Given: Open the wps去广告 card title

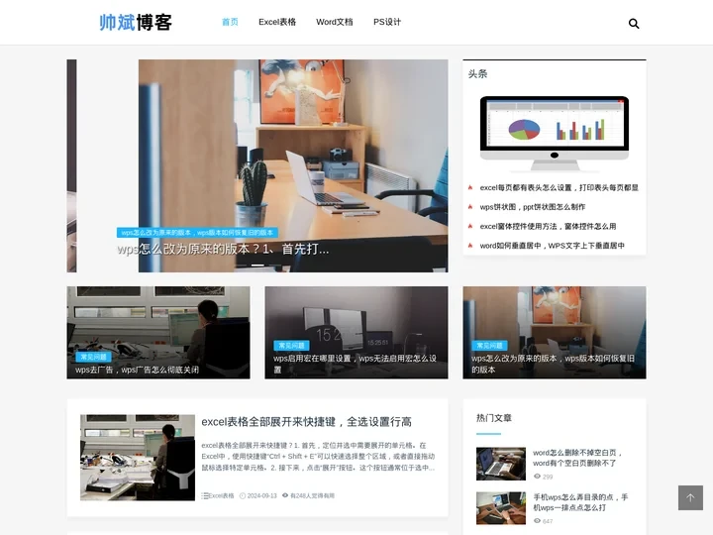Looking at the screenshot, I should pos(137,370).
